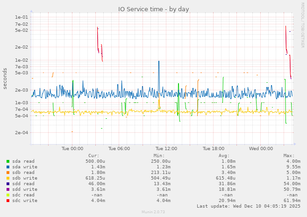This screenshot has height=217, width=307.
Task: Click the 'Tue 12:00' time axis label
Action: coord(166,149)
